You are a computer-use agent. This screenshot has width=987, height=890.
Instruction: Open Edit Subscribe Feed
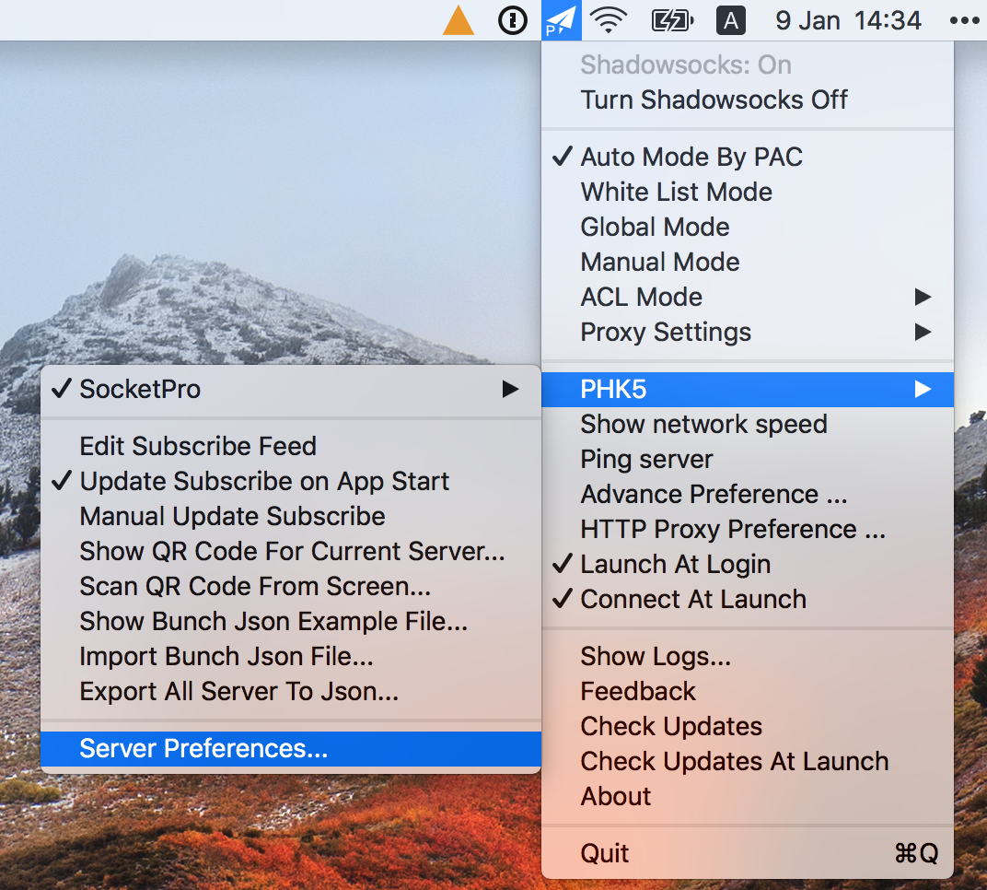pyautogui.click(x=291, y=447)
